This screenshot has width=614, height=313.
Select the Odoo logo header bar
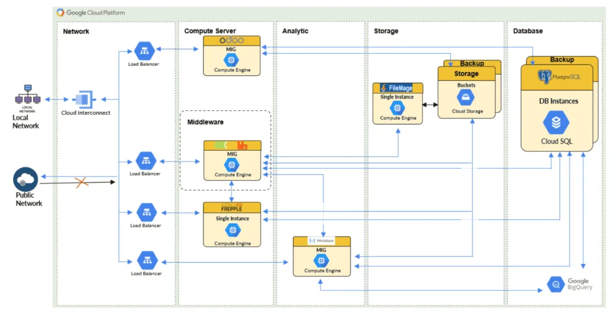tap(232, 41)
